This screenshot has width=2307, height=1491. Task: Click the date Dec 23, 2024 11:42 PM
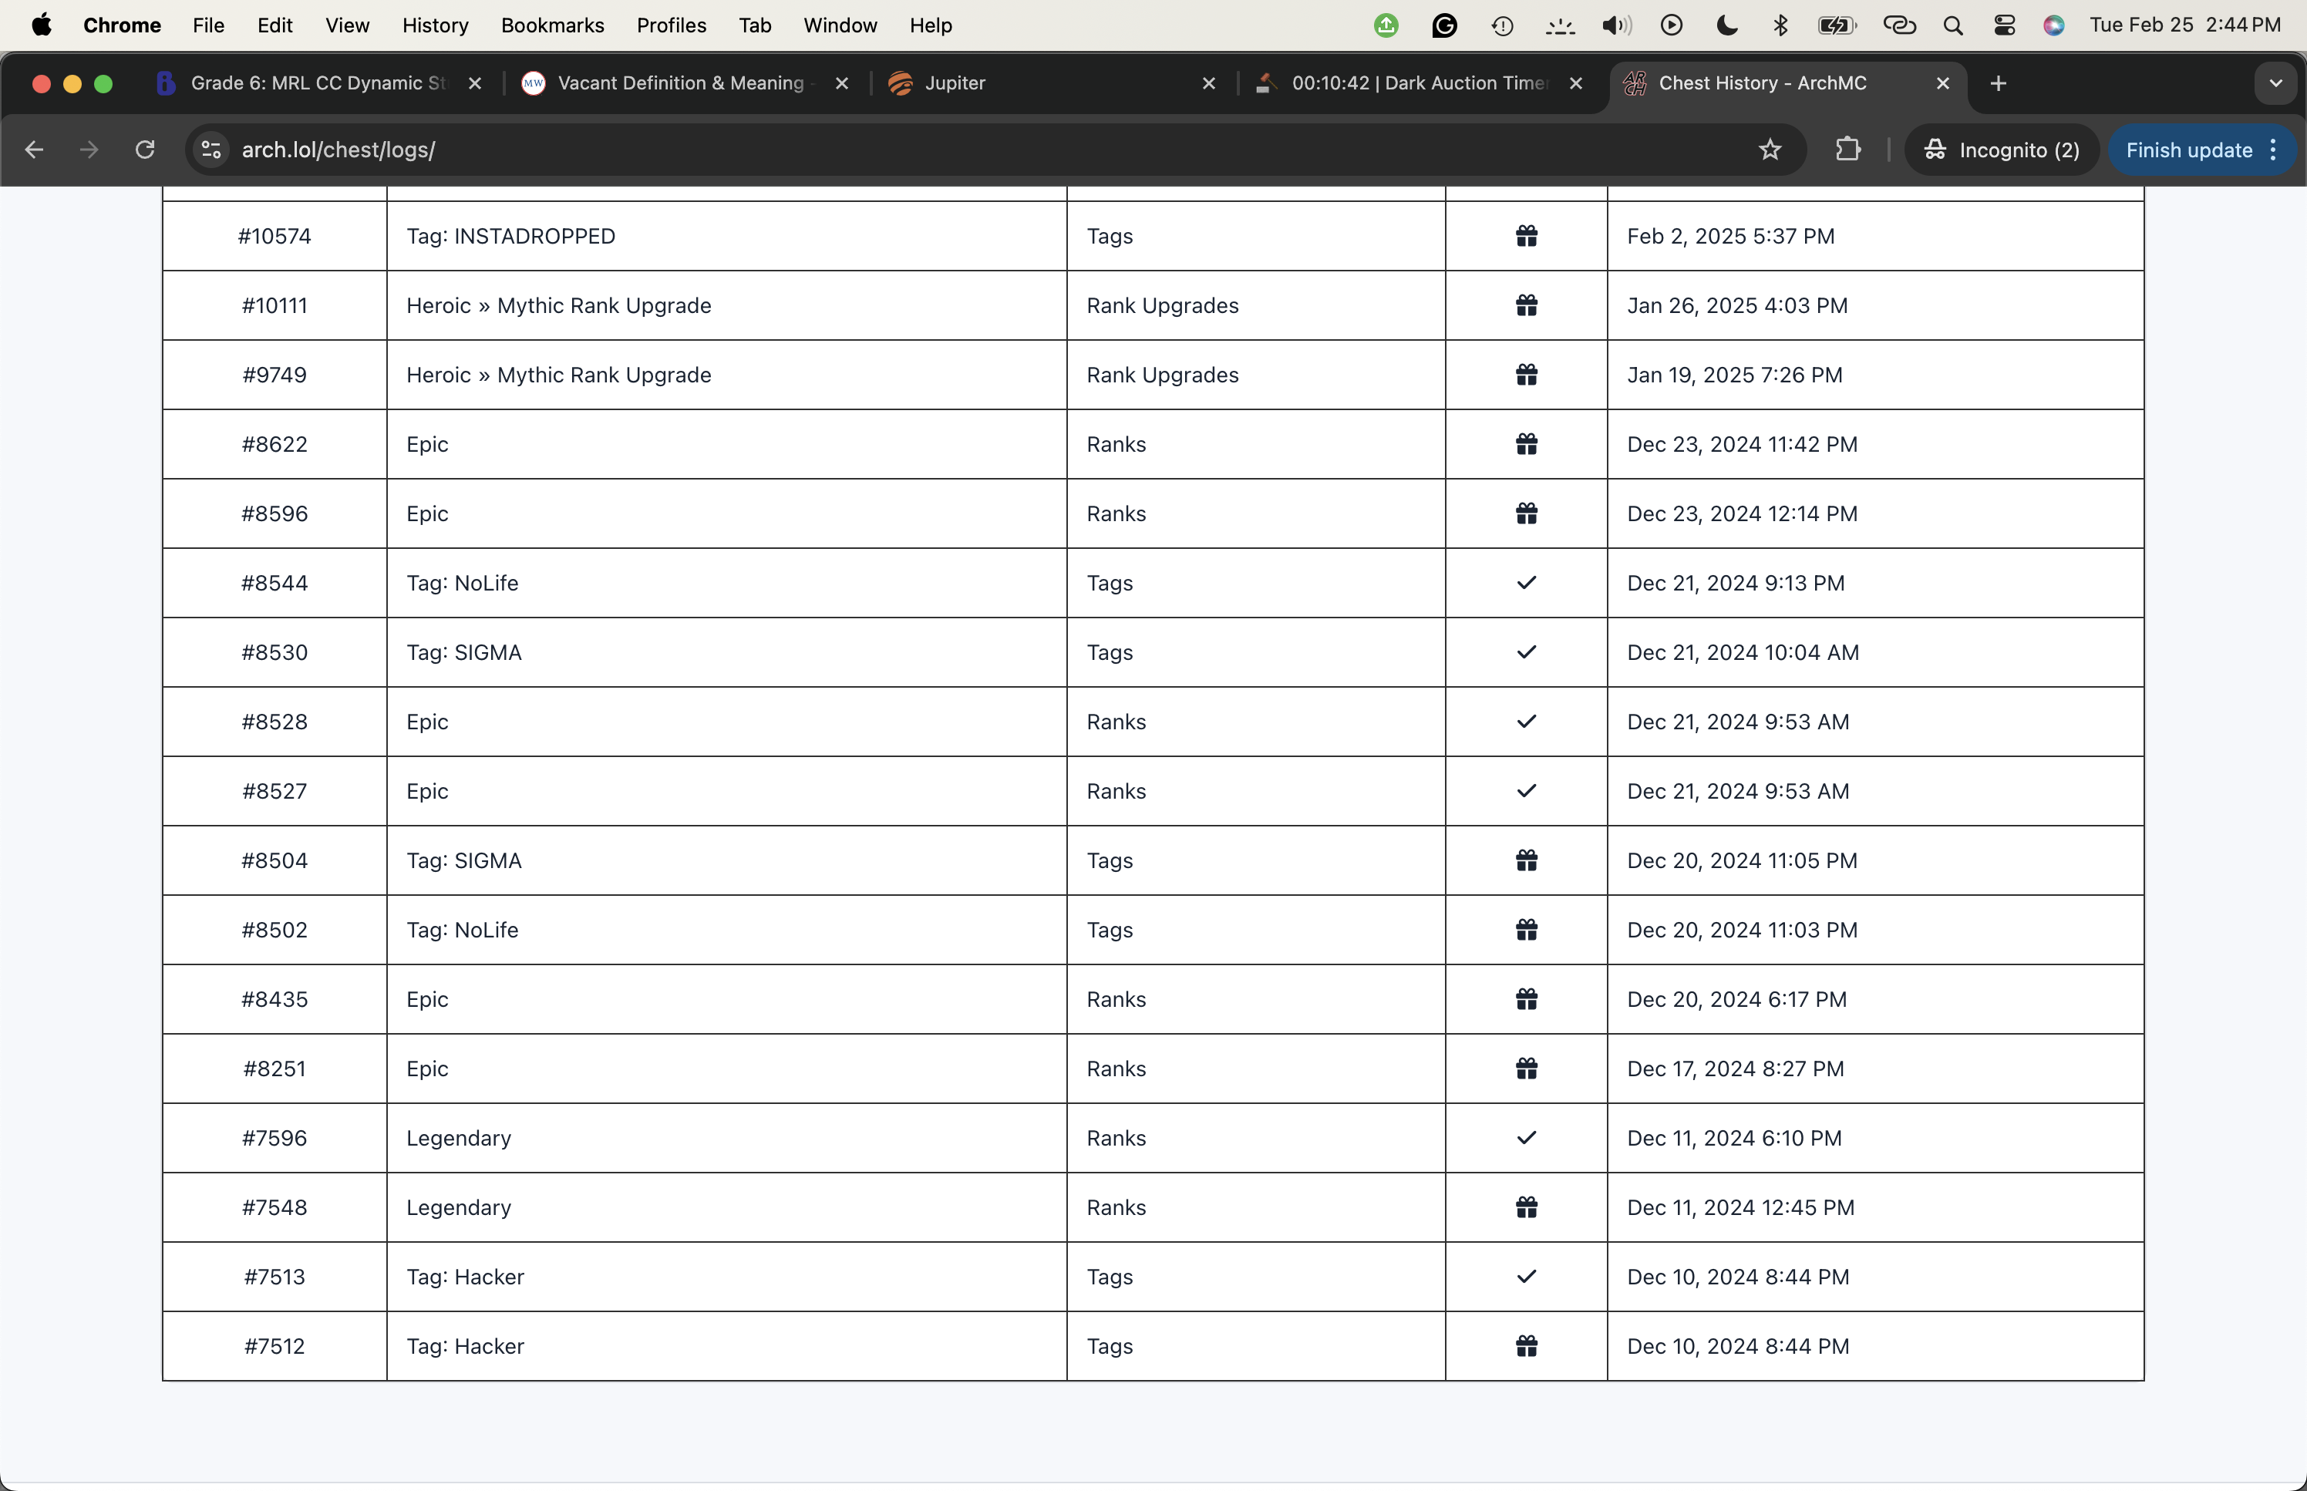(1742, 444)
